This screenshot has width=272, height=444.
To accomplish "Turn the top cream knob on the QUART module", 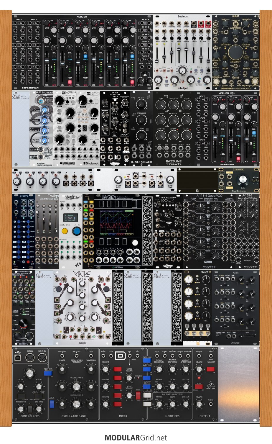I will [x=189, y=279].
